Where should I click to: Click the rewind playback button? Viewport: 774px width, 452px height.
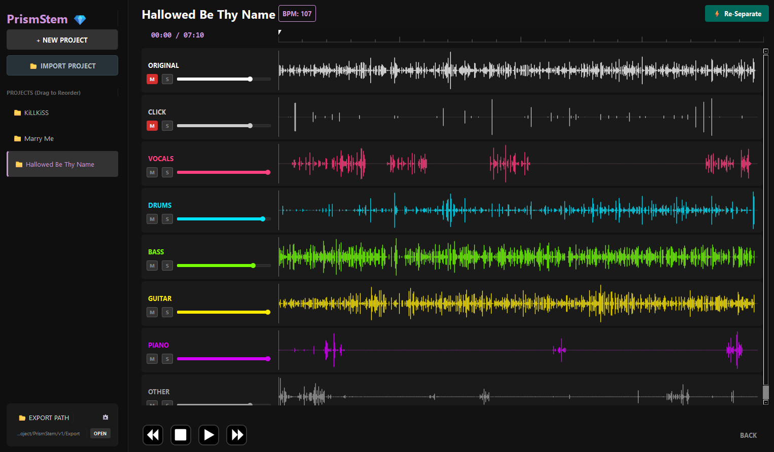pos(153,435)
